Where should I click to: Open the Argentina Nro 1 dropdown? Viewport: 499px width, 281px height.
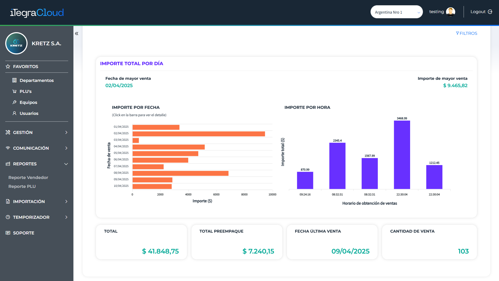[396, 12]
